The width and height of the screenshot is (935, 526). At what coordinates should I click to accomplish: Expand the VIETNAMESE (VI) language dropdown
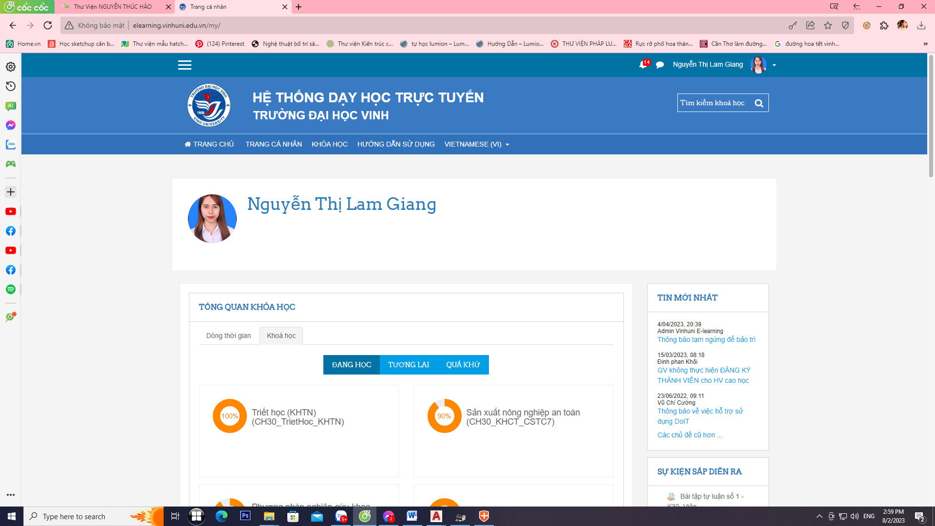pos(477,144)
